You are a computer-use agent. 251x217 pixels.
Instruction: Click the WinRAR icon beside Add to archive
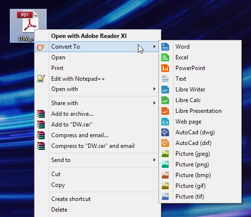[x=41, y=114]
